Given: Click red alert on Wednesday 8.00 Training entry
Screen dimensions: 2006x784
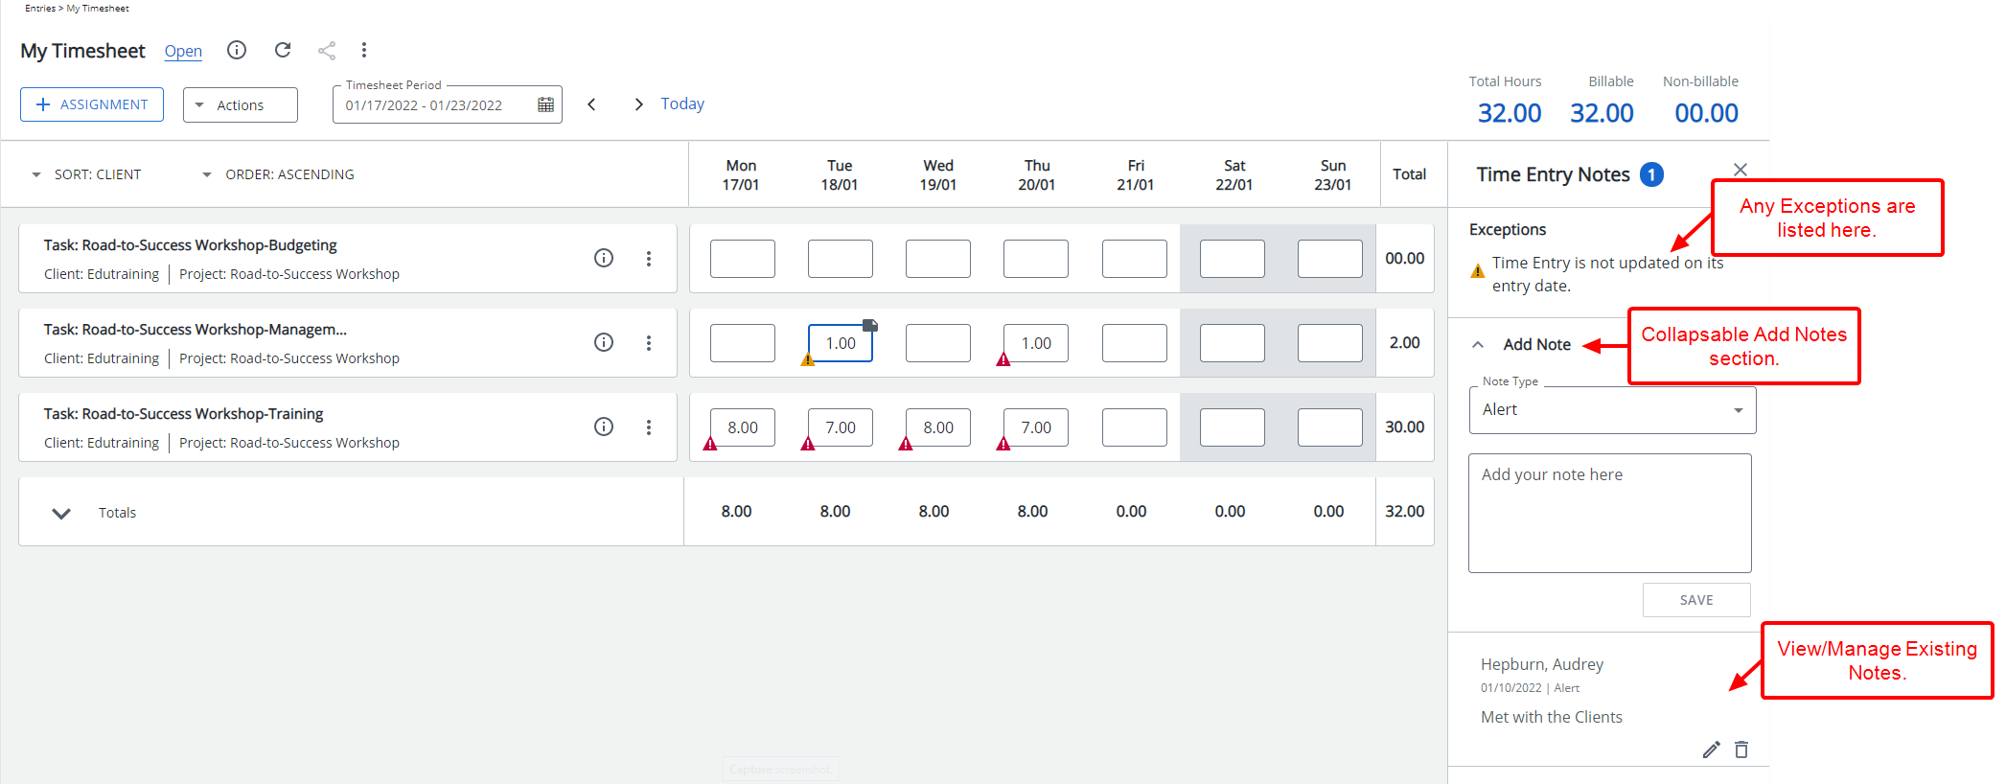Looking at the screenshot, I should (x=906, y=444).
